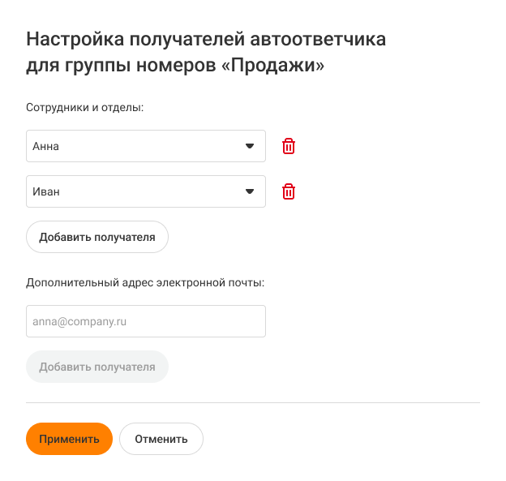Click enabled "Добавить получателя" under employee list
The height and width of the screenshot is (481, 506).
click(x=97, y=237)
